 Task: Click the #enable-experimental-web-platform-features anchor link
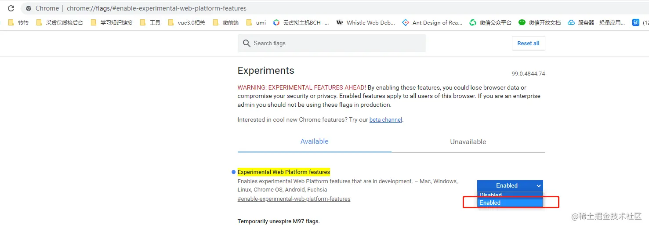tap(294, 199)
